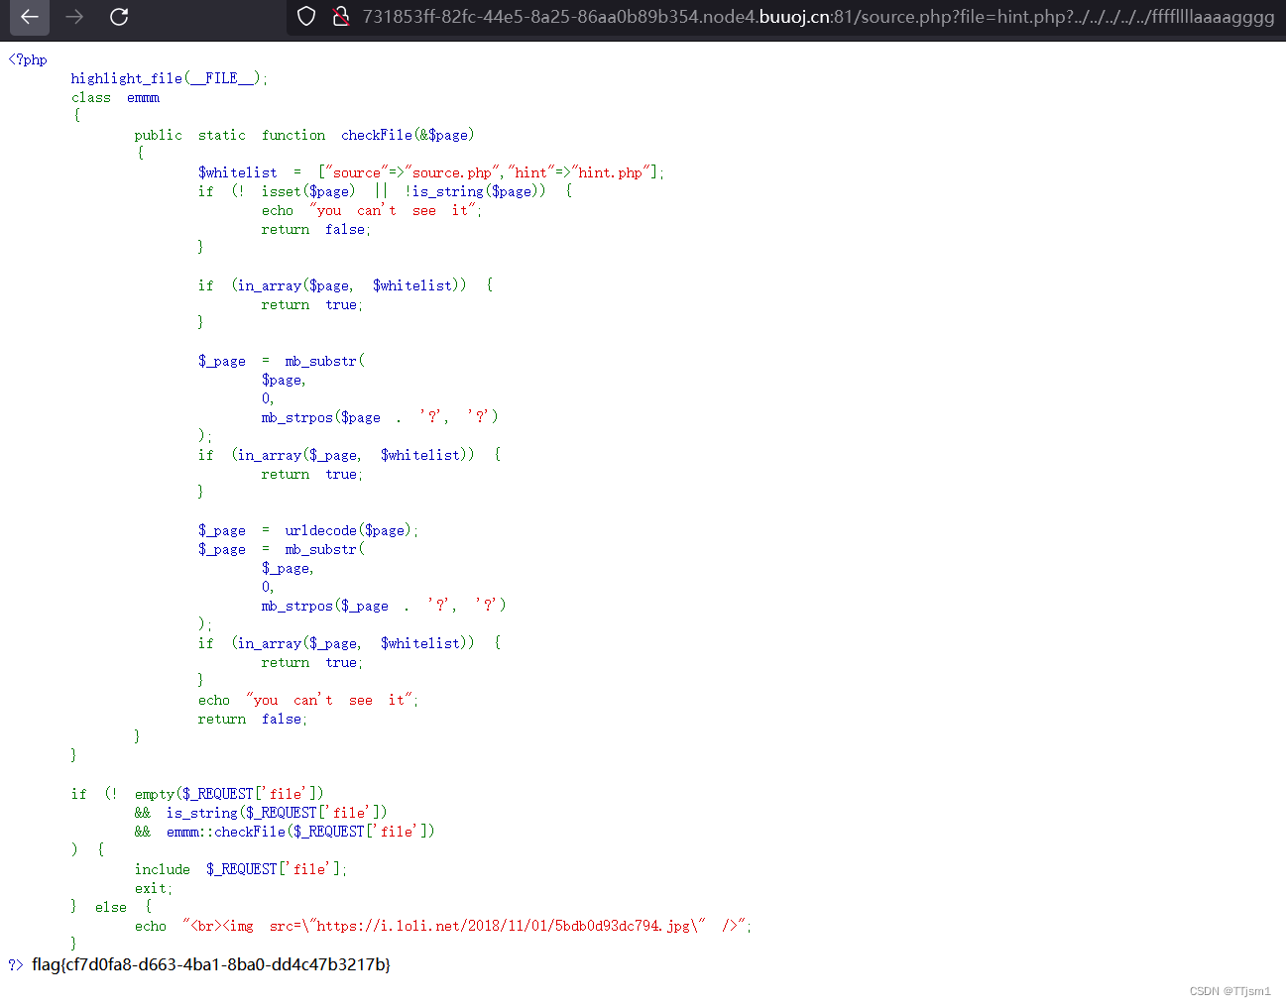Select the opening <?php tag
Screen dimensions: 1286x1007
coord(28,59)
